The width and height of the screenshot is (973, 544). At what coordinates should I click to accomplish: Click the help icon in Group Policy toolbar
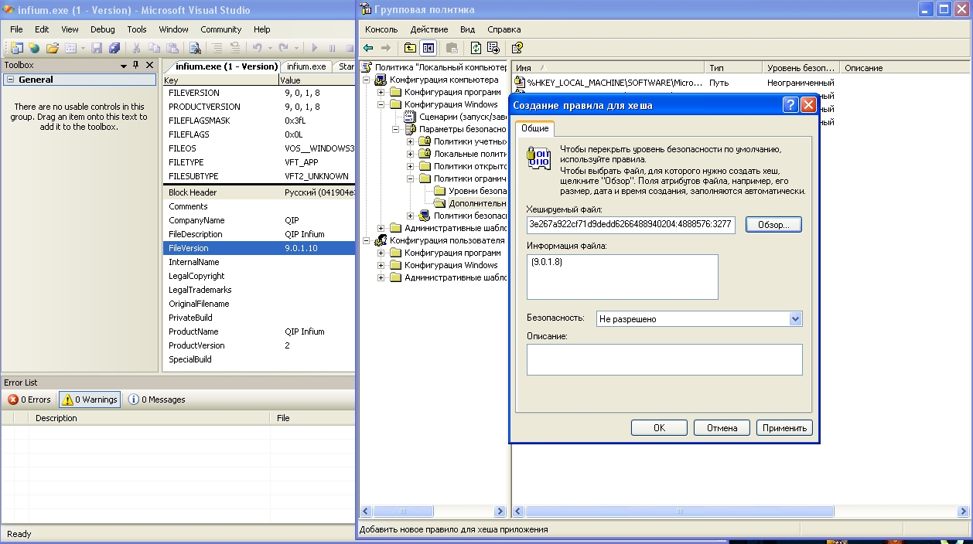517,48
